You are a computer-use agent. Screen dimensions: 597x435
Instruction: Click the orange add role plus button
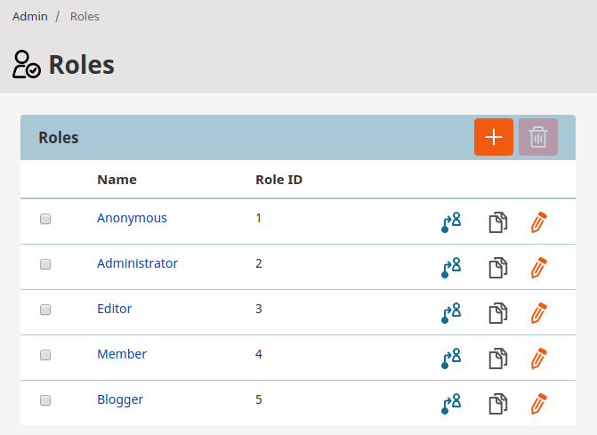click(x=493, y=137)
